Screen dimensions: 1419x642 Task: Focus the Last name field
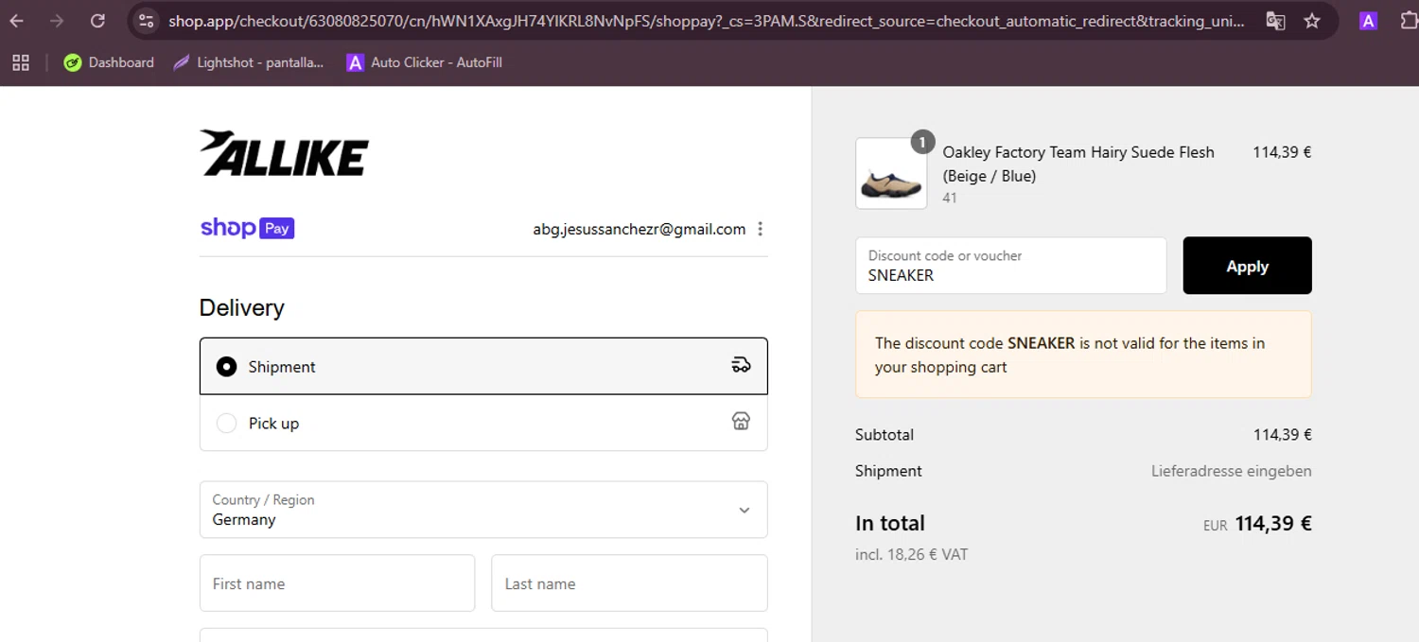pos(629,583)
